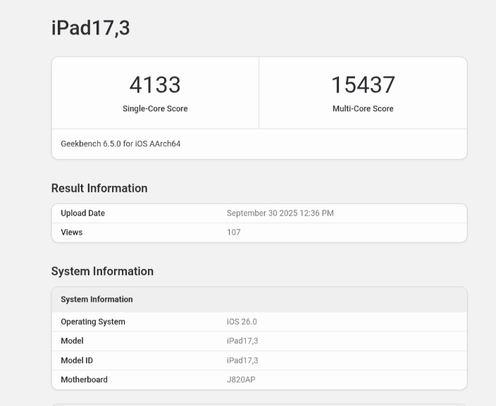The image size is (496, 406).
Task: Select the iPad17,3 value in Model row
Action: [242, 341]
